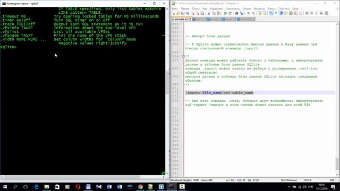
Task: Open the Окна menu
Action: pos(295,8)
